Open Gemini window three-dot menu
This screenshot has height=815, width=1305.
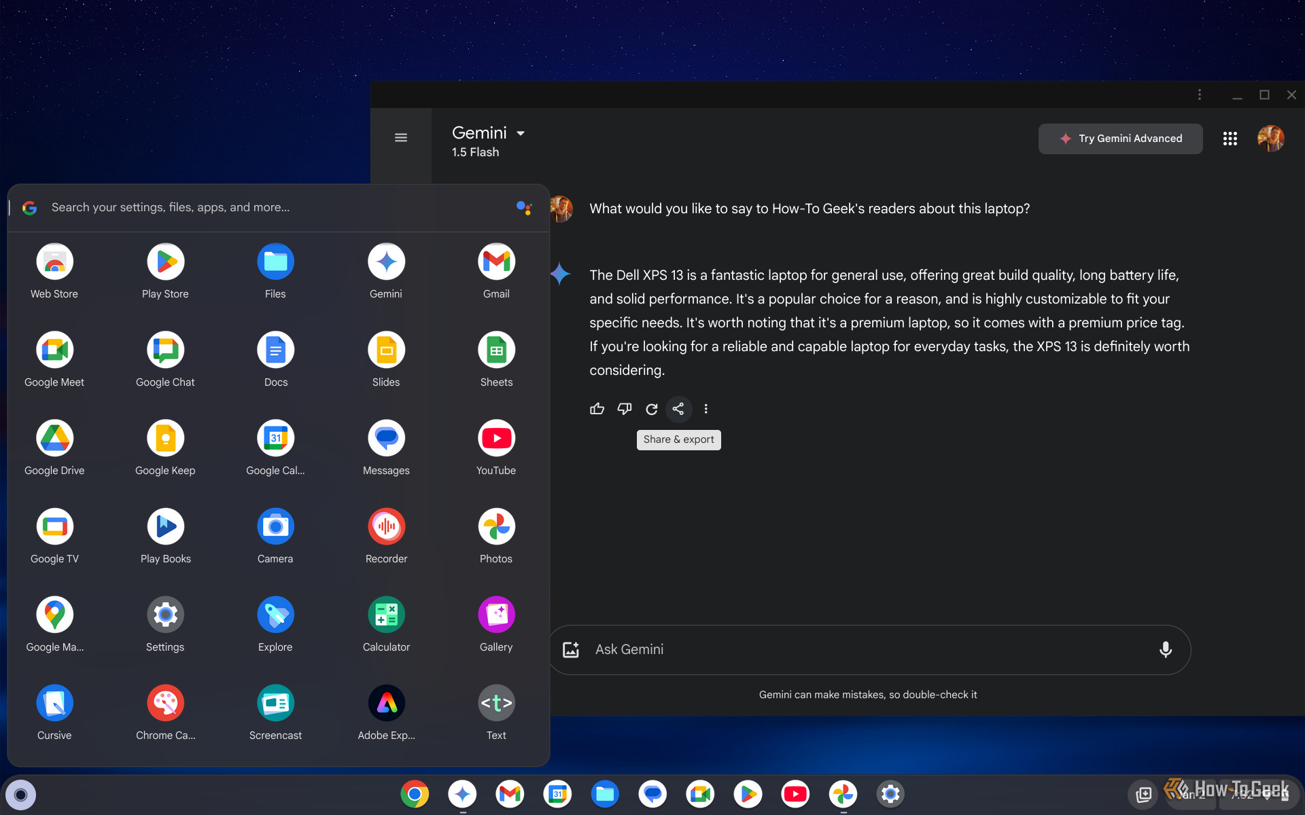1199,95
